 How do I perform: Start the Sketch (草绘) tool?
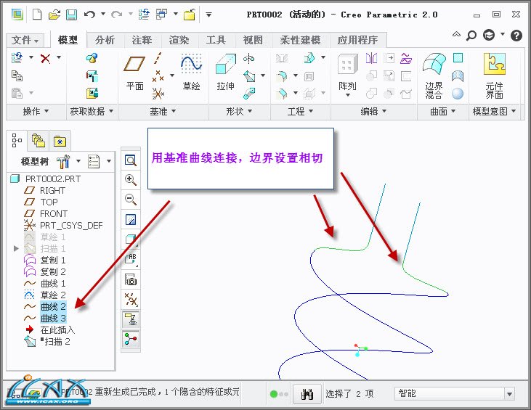pyautogui.click(x=191, y=73)
